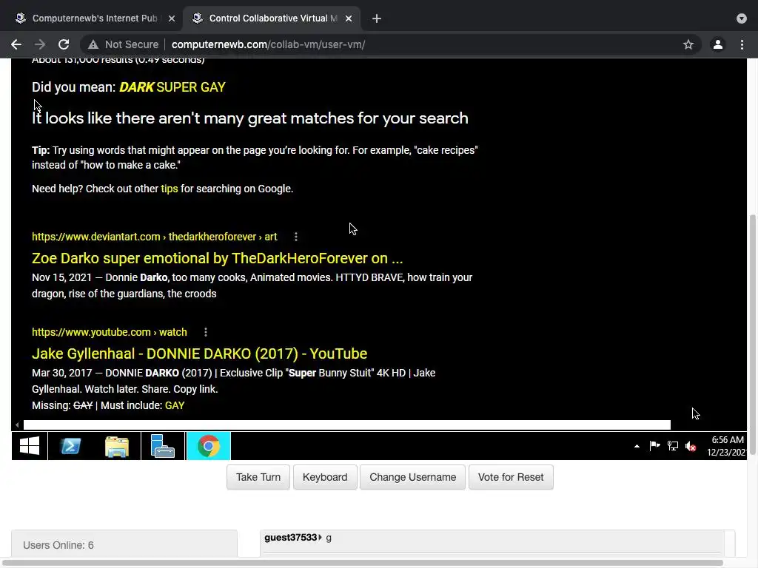Click the Not Secure warning icon
The width and height of the screenshot is (758, 568).
click(93, 44)
